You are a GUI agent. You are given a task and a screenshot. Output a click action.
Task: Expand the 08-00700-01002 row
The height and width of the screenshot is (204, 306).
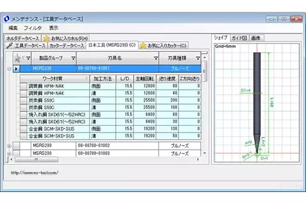pos(9,146)
